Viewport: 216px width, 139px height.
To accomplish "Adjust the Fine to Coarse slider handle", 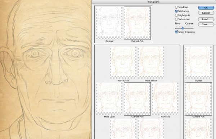I will tap(183, 28).
